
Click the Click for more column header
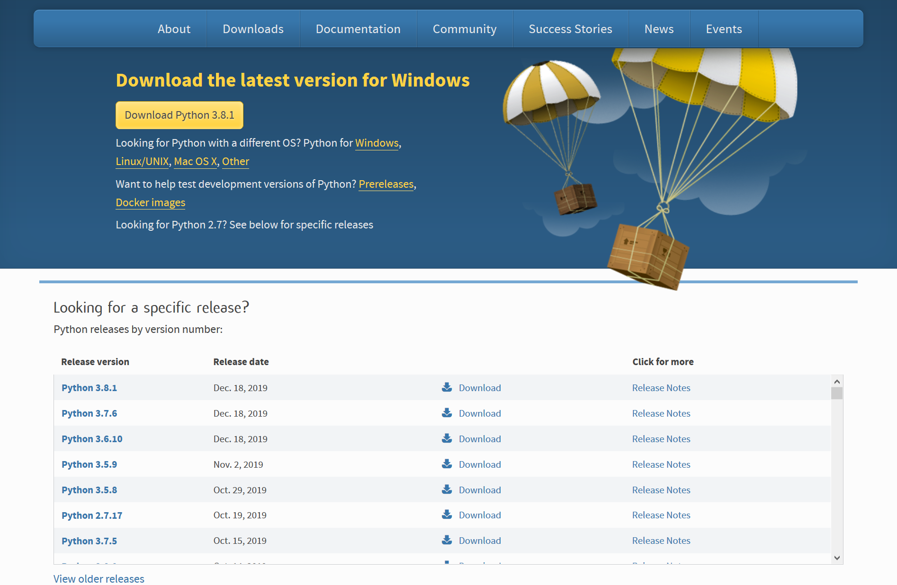coord(663,362)
